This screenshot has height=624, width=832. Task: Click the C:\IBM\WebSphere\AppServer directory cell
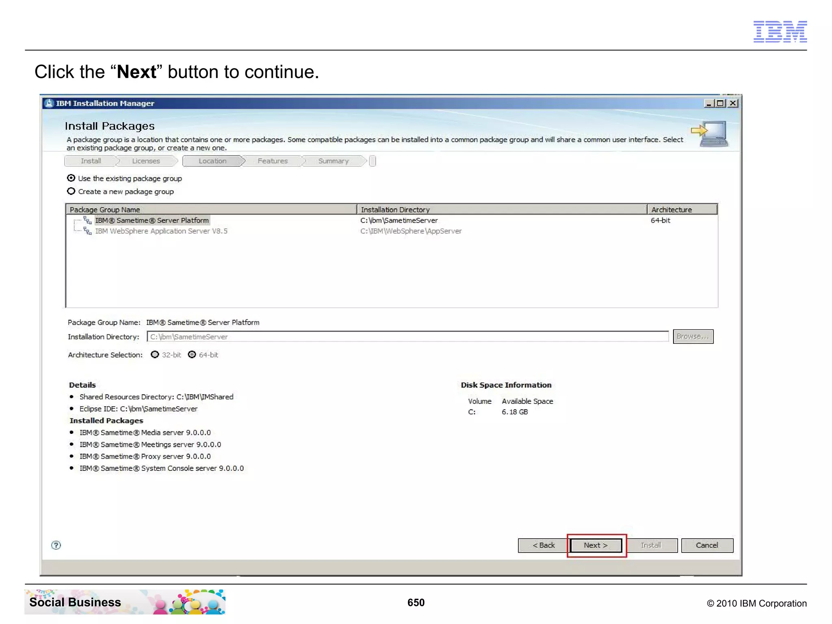point(411,231)
